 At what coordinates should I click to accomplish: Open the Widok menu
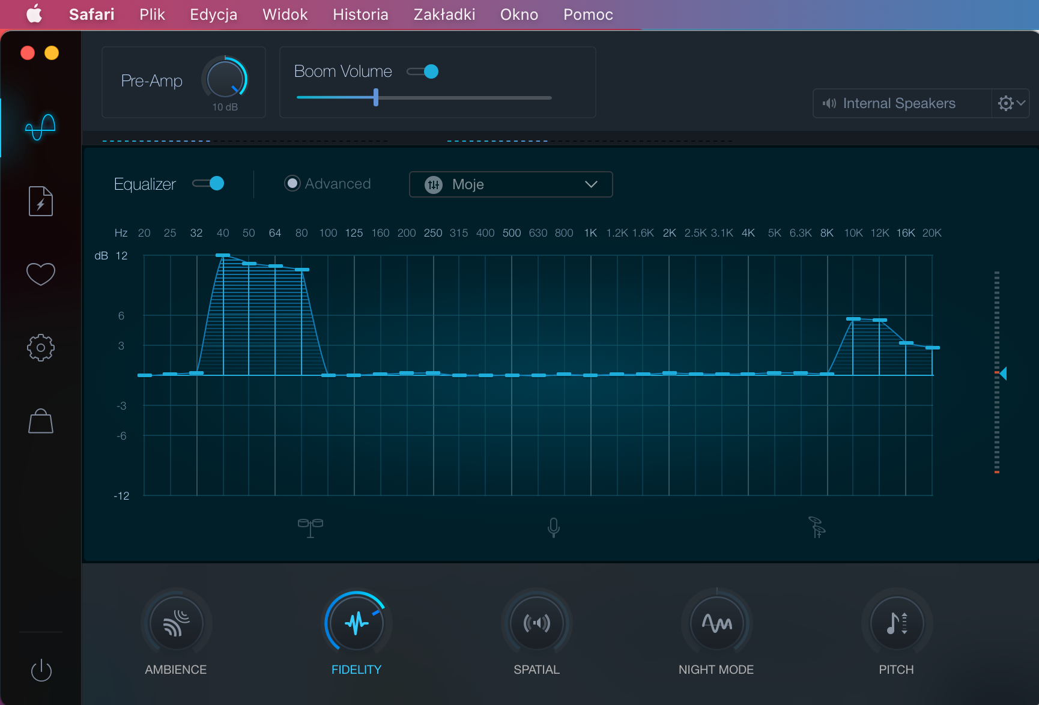[285, 14]
